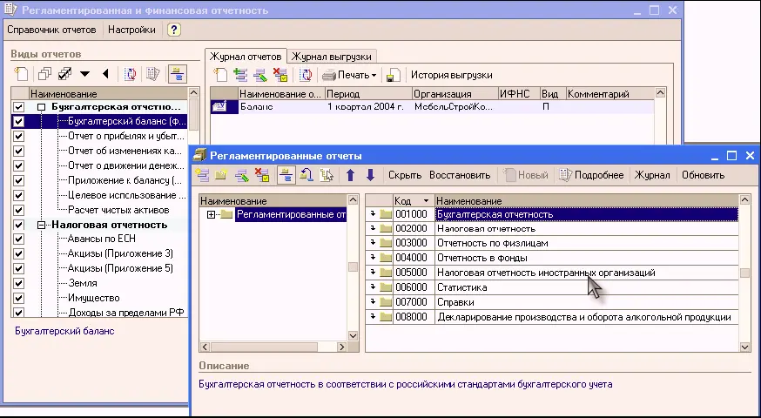Image resolution: width=761 pixels, height=418 pixels.
Task: Select the Баланс row in Журнал отчетов
Action: (x=432, y=107)
